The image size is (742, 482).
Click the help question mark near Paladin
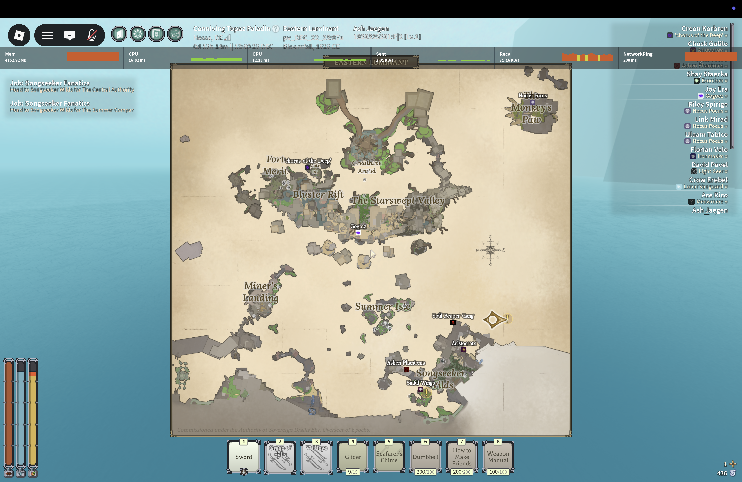[x=276, y=29]
